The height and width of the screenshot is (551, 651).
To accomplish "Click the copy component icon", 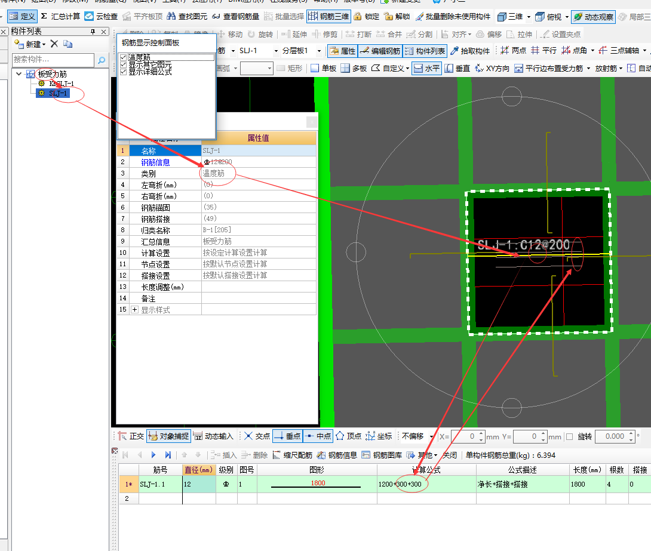I will [x=67, y=44].
